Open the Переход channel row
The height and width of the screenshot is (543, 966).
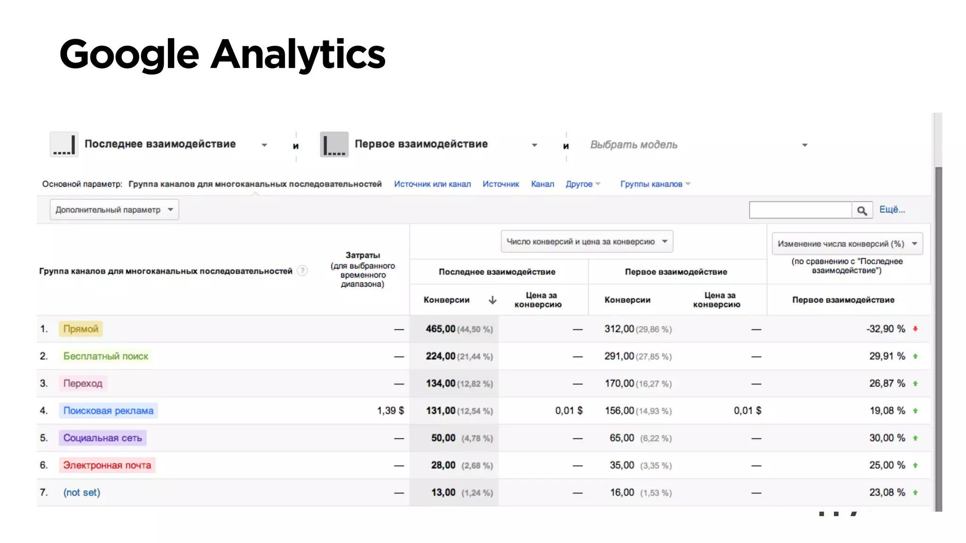click(x=83, y=383)
